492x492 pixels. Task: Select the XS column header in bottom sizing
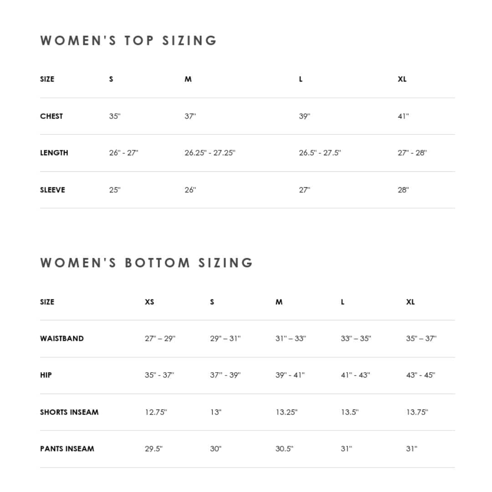point(149,302)
